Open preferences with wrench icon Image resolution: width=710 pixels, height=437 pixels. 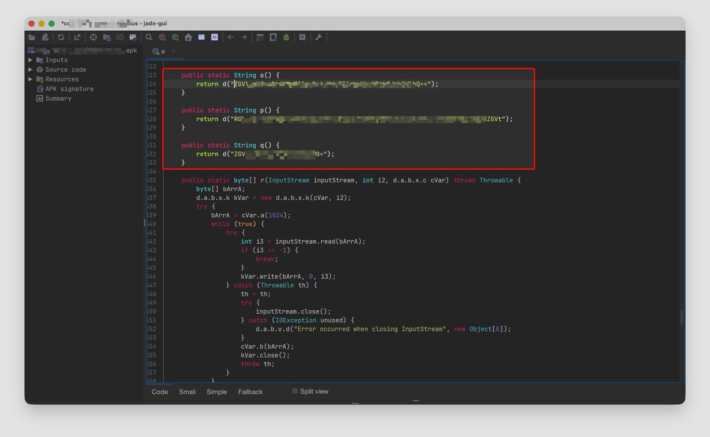pyautogui.click(x=318, y=37)
